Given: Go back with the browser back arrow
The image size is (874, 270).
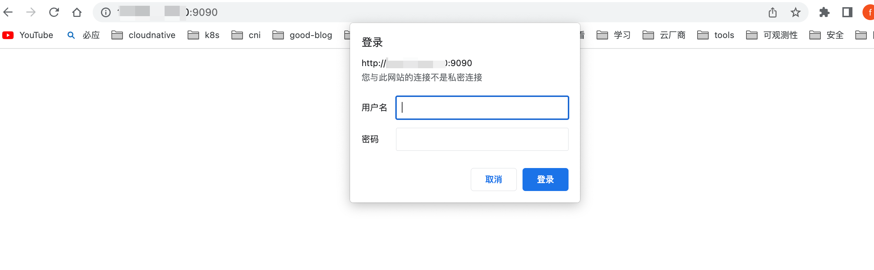Looking at the screenshot, I should point(8,12).
